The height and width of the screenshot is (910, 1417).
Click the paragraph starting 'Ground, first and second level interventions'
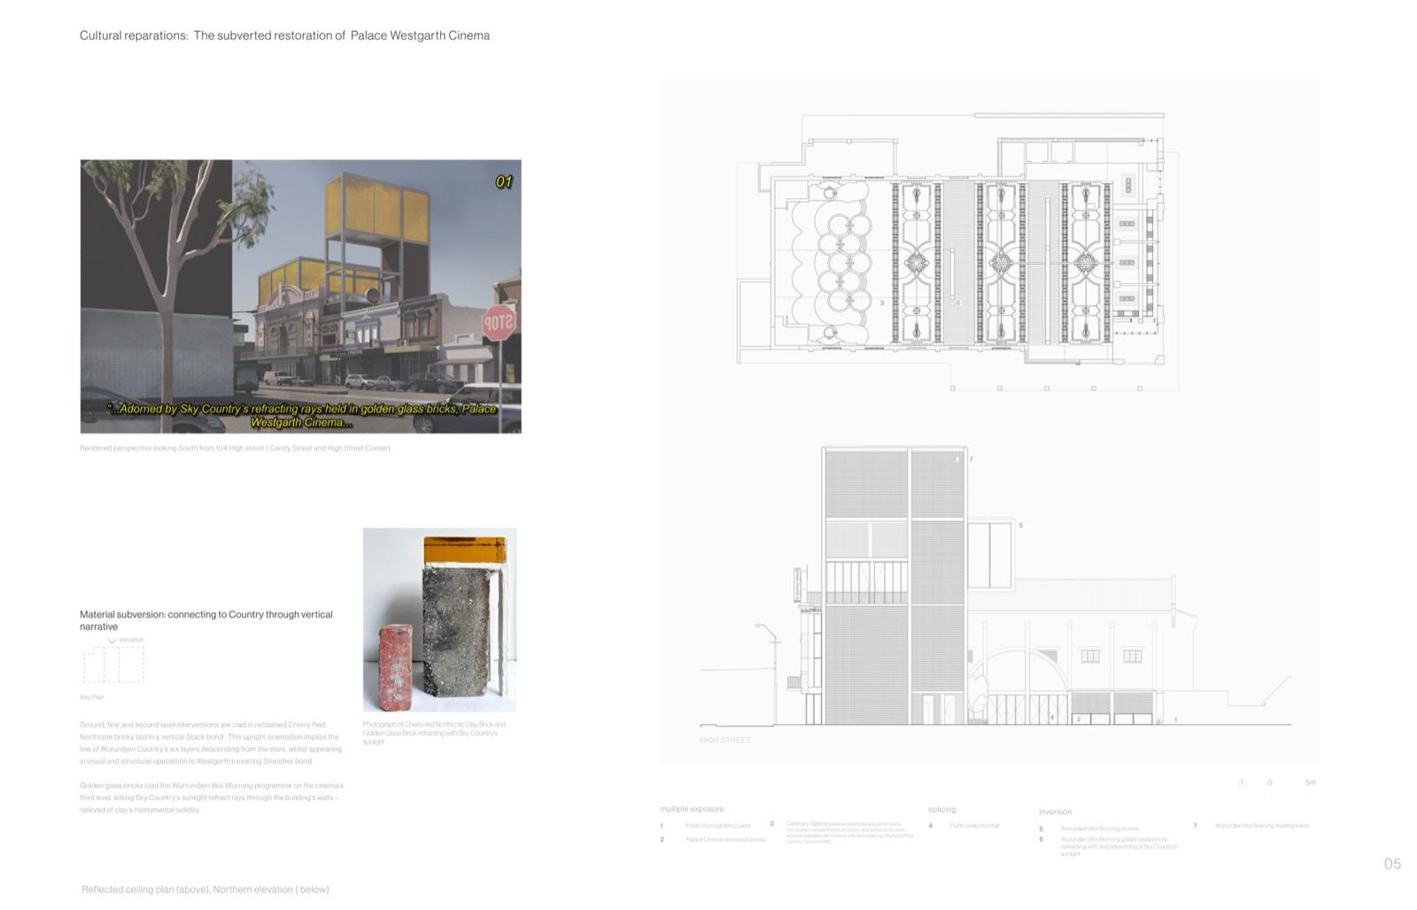pos(211,743)
